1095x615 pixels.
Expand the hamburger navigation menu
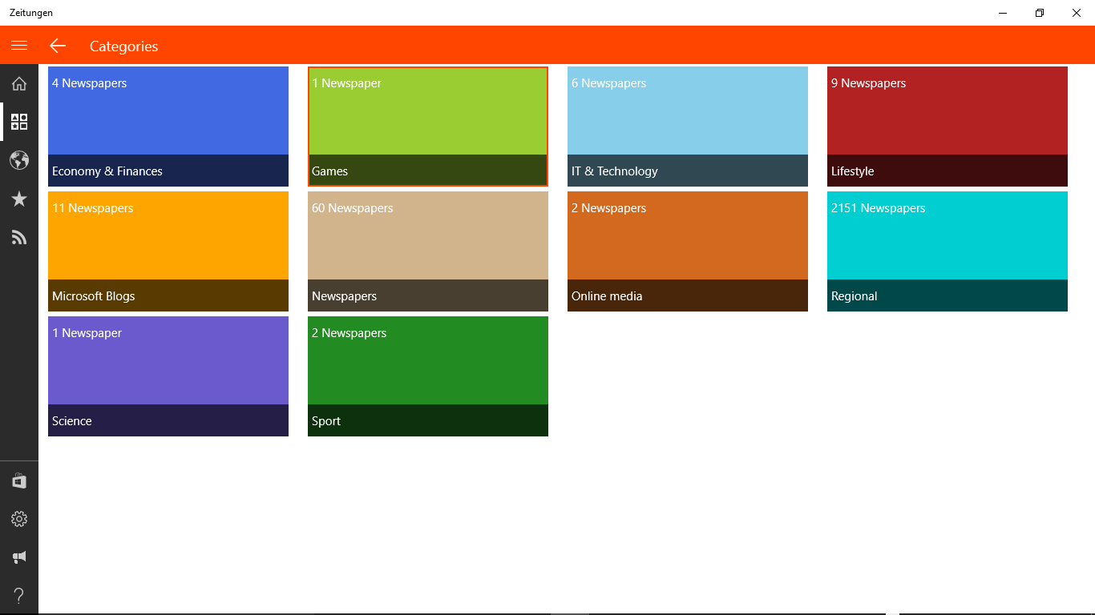(19, 46)
